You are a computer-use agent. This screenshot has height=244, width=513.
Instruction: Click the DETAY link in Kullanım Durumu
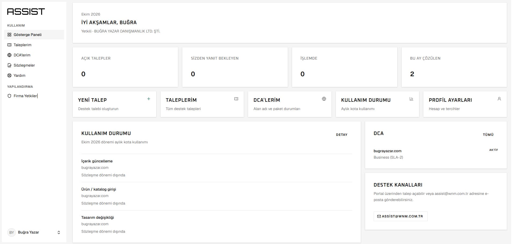coord(342,135)
